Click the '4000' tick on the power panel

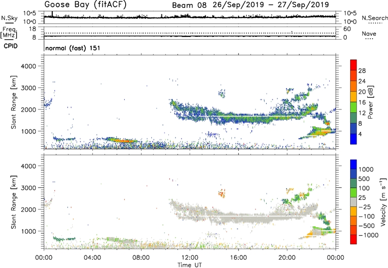click(x=28, y=66)
